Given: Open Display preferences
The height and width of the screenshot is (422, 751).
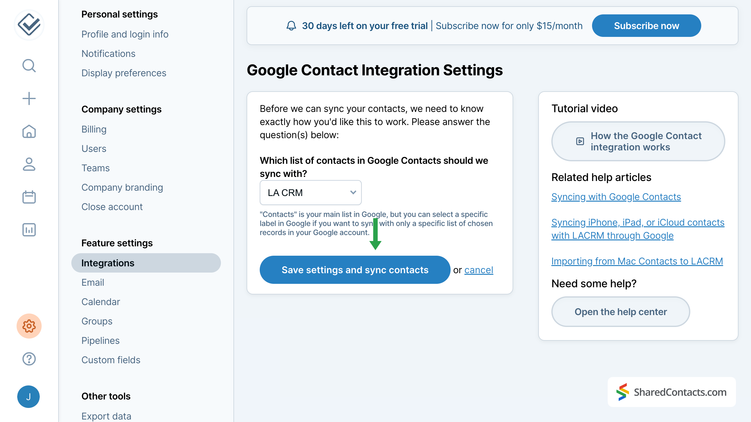Looking at the screenshot, I should pos(124,73).
